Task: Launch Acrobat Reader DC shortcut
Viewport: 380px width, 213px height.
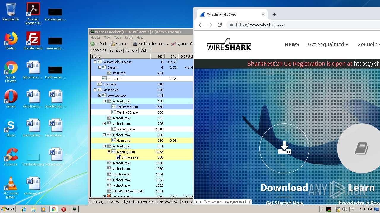Action: (x=33, y=14)
